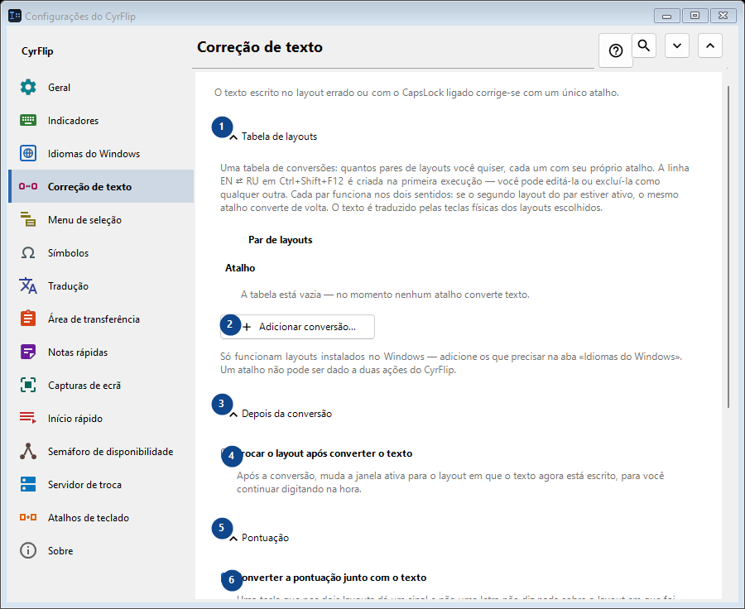745x609 pixels.
Task: Toggle 'Converter a pontuação junto com o texto'
Action: tap(324, 578)
